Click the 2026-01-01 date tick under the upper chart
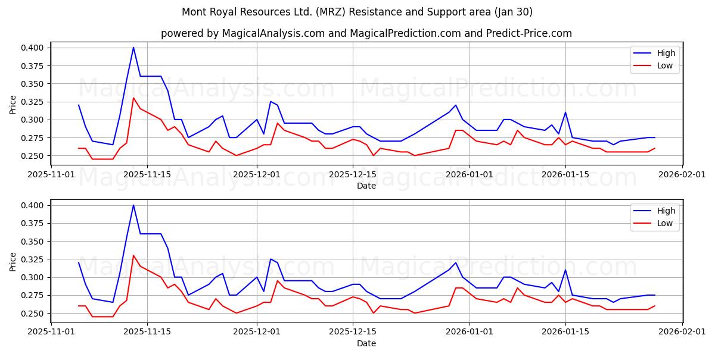715x357 pixels. click(x=470, y=174)
